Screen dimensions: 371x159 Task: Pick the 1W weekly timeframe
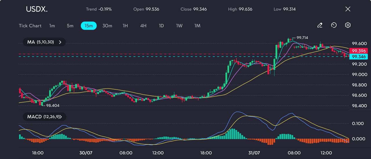pos(179,26)
